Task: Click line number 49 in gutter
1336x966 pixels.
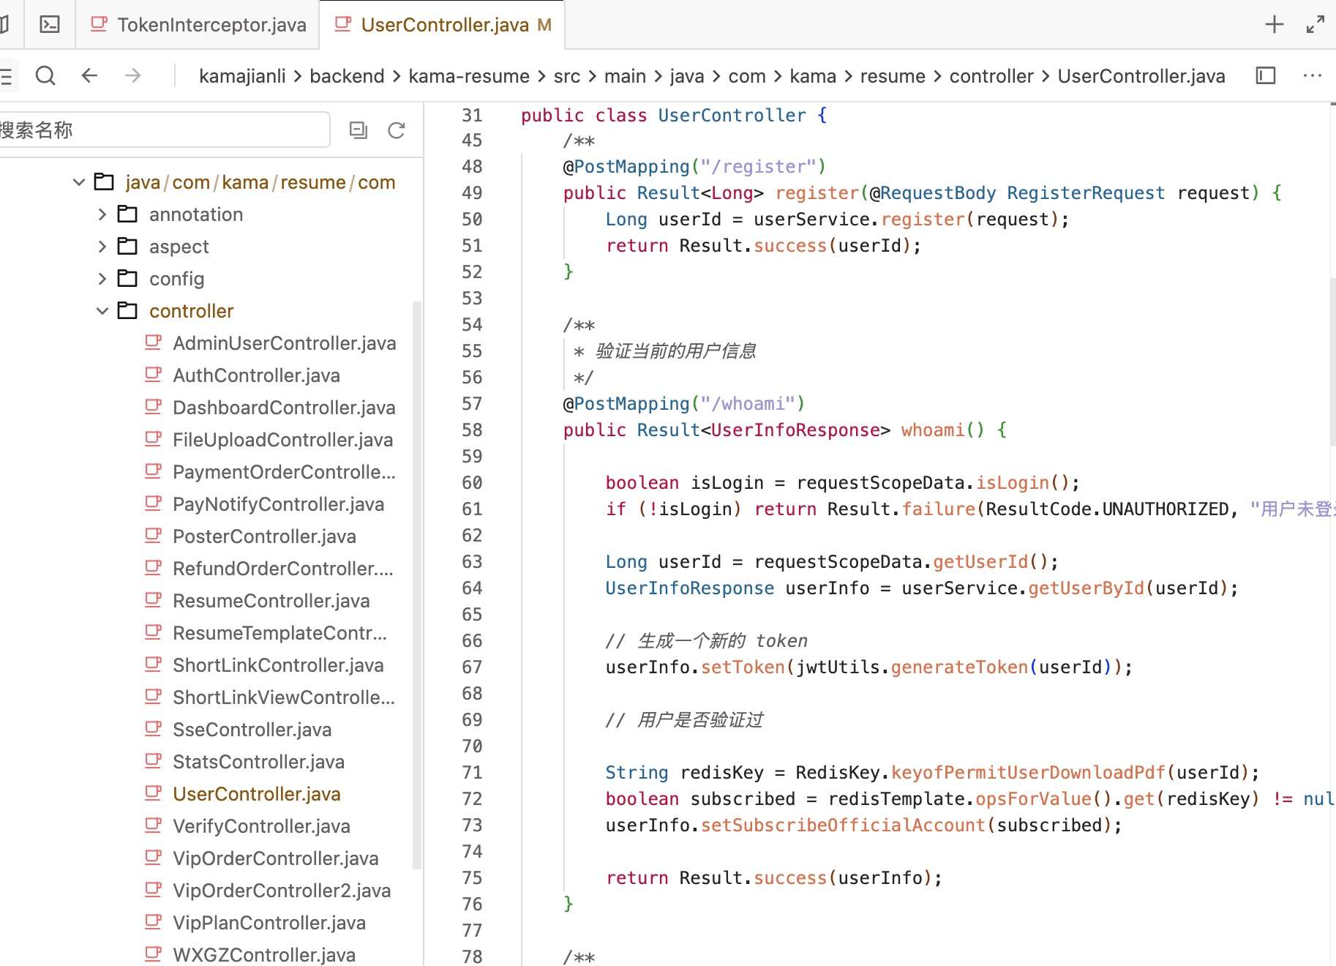Action: click(x=472, y=193)
